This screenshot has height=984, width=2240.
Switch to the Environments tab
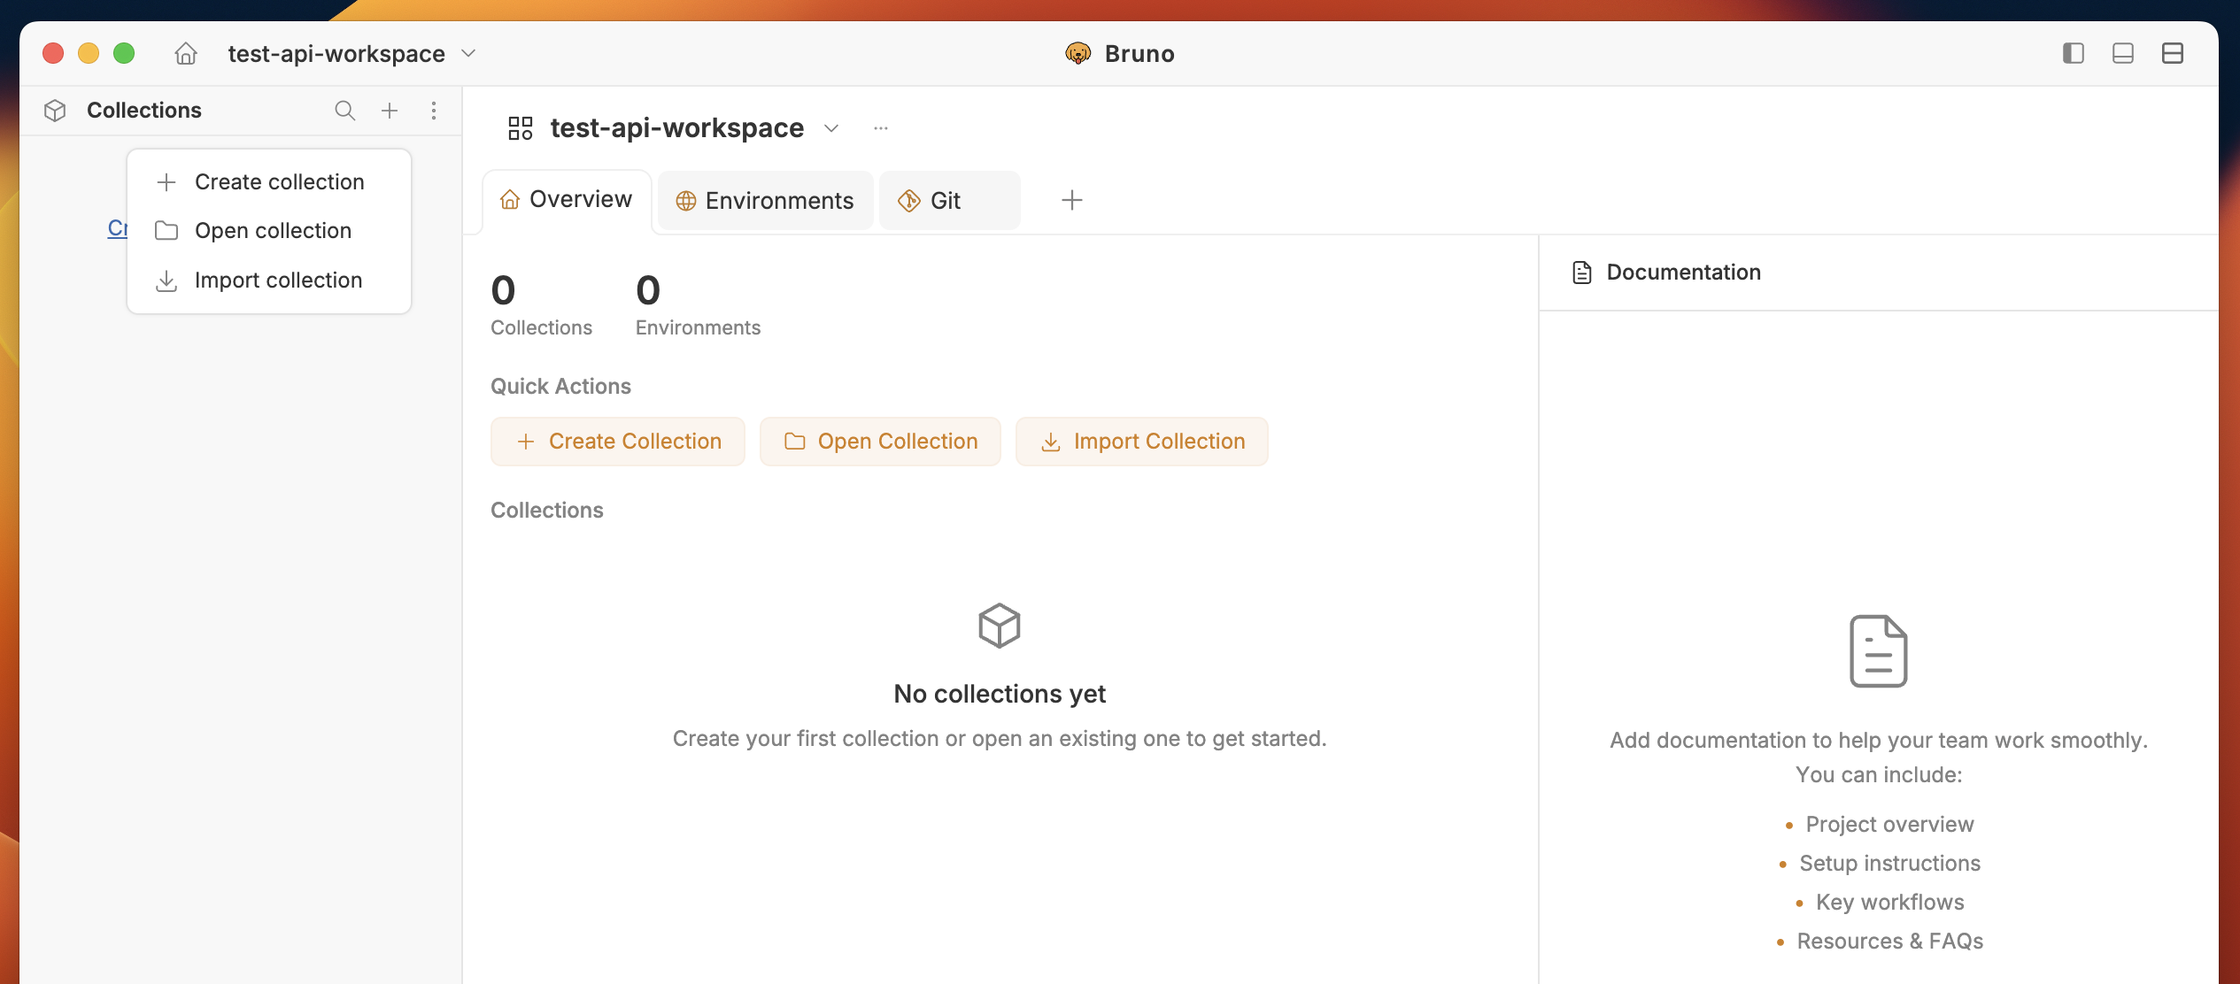[764, 200]
